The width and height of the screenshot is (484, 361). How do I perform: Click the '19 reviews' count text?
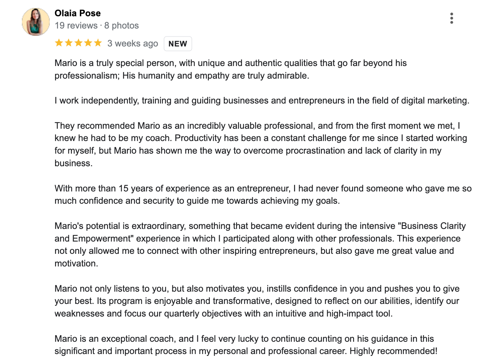click(76, 26)
